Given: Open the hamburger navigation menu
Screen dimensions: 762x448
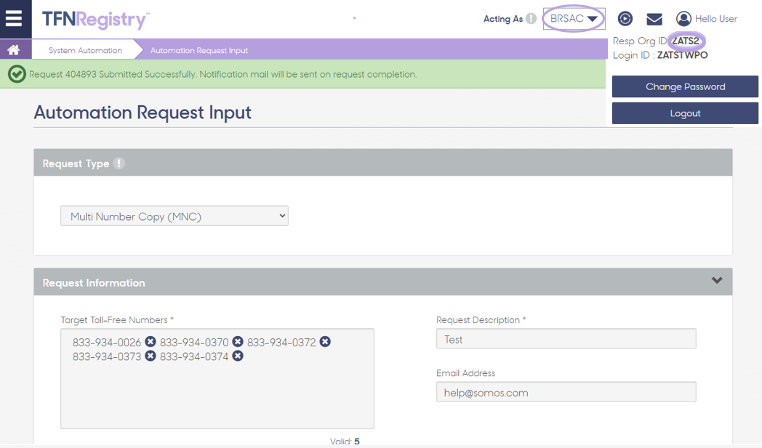Looking at the screenshot, I should click(15, 19).
